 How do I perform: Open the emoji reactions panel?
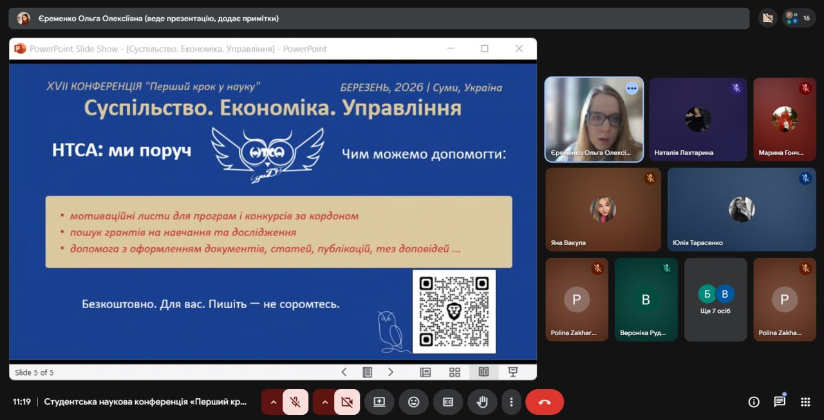tap(413, 402)
